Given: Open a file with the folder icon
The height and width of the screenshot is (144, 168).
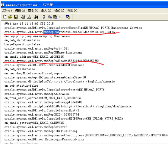Looking at the screenshot, I should [10, 17].
